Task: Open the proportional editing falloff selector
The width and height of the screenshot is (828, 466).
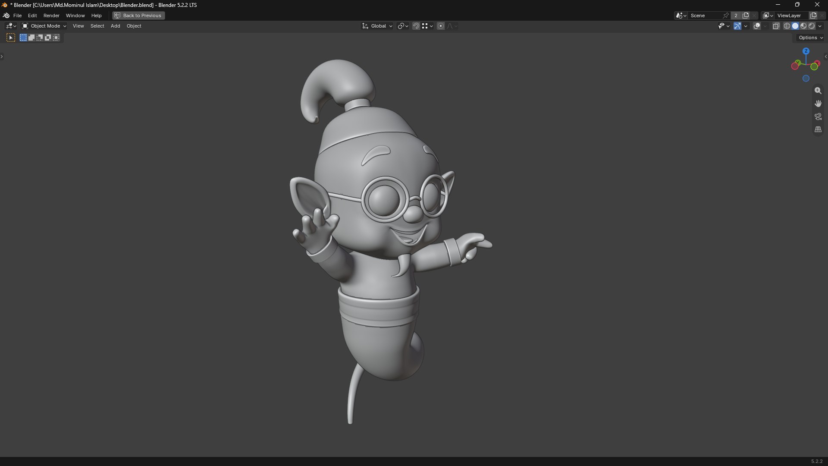Action: pyautogui.click(x=452, y=26)
